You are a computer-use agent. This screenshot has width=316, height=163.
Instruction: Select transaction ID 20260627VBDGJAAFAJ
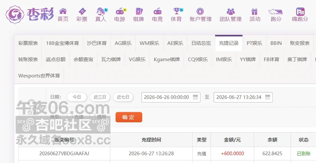click(64, 154)
